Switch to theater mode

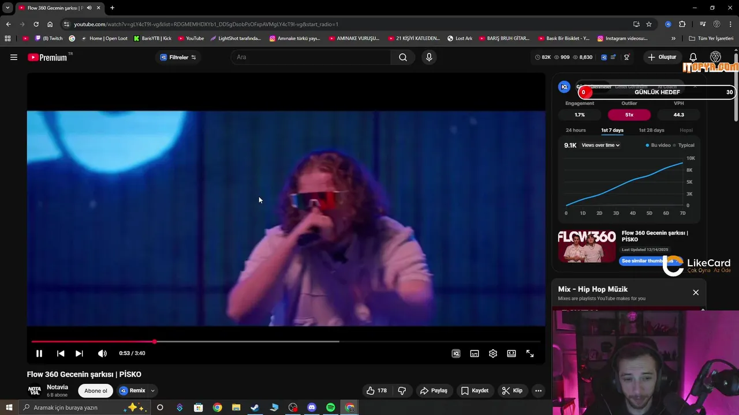512,353
